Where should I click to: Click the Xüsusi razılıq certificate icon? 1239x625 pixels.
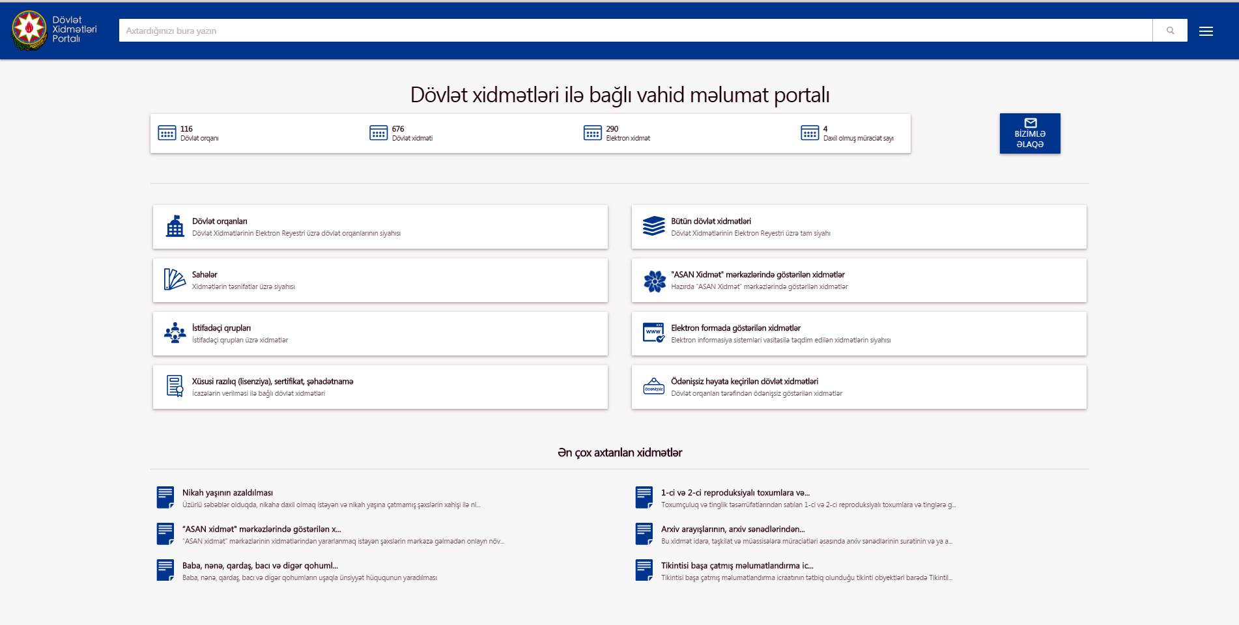tap(175, 386)
